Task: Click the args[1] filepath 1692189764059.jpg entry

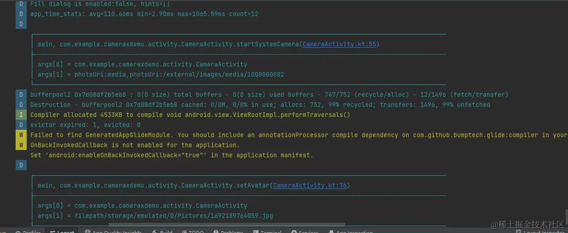Action: coord(155,216)
